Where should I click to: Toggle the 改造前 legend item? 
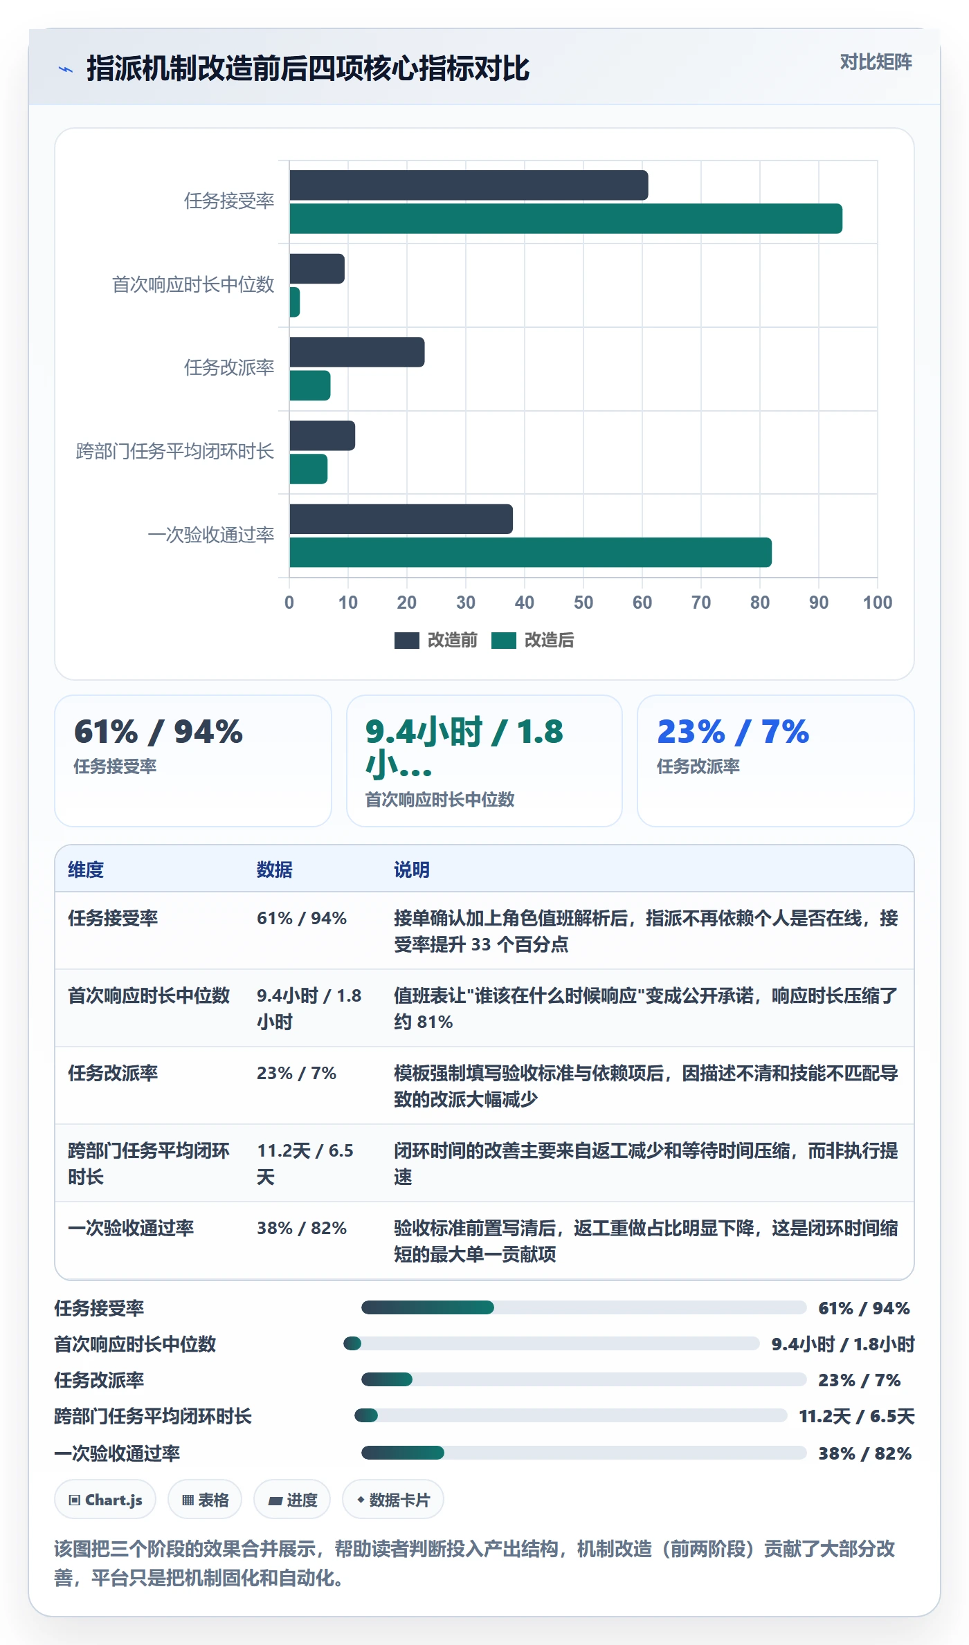(436, 640)
